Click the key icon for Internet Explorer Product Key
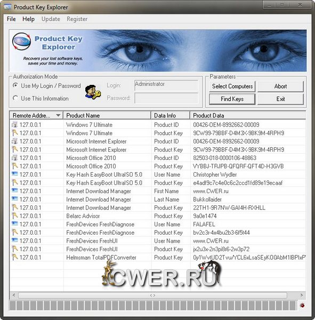This screenshot has width=315, height=320. pyautogui.click(x=15, y=149)
